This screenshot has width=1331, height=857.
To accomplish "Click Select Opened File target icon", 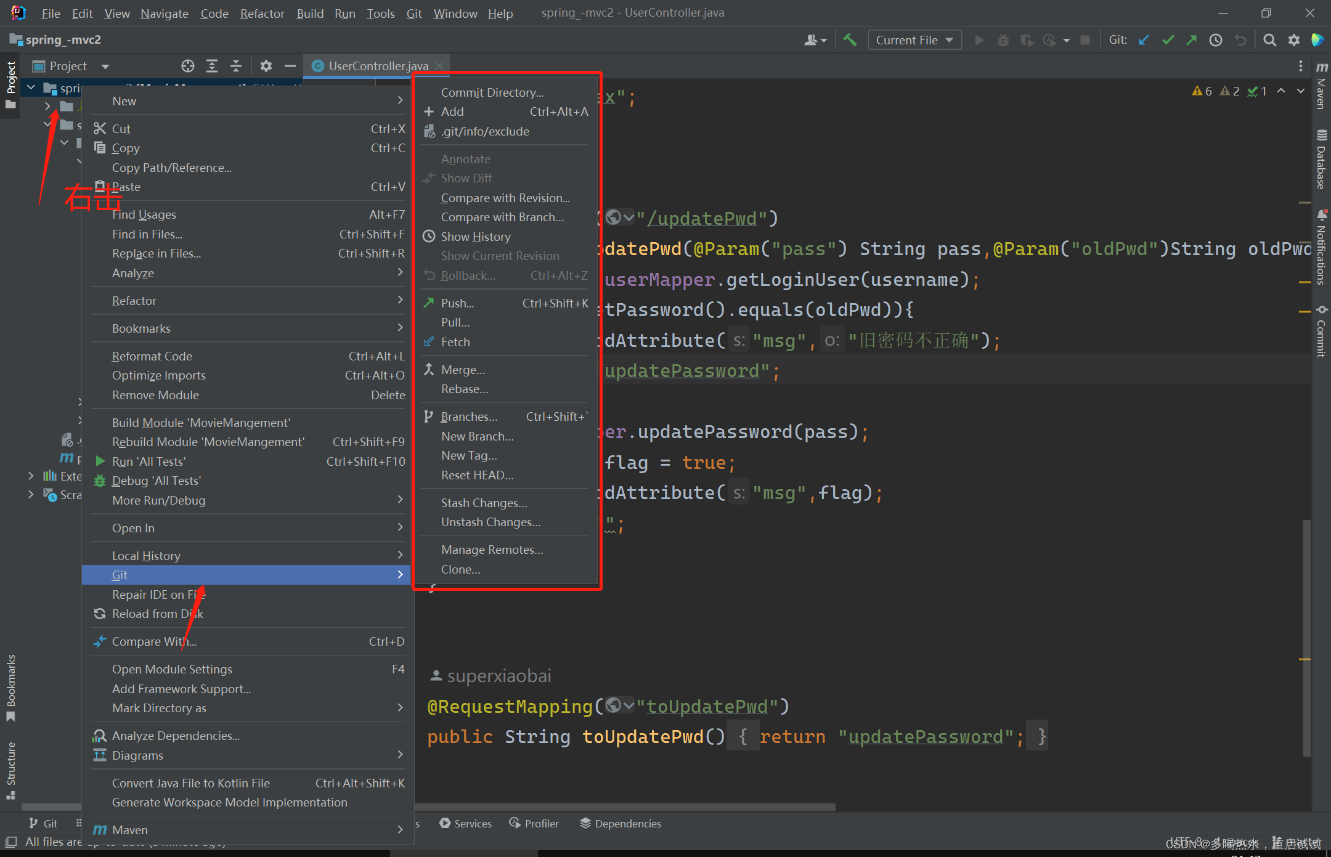I will coord(188,66).
